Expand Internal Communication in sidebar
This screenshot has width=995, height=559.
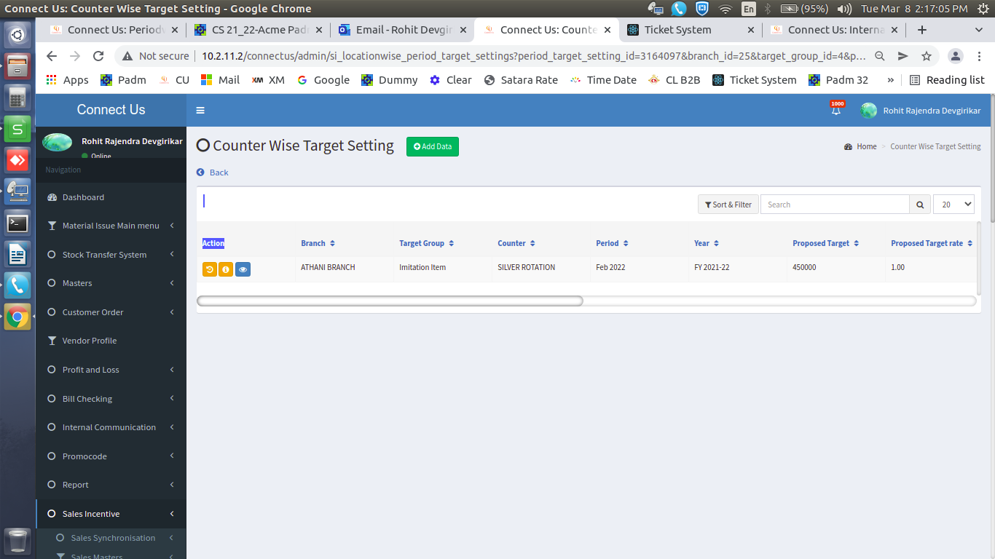point(111,427)
